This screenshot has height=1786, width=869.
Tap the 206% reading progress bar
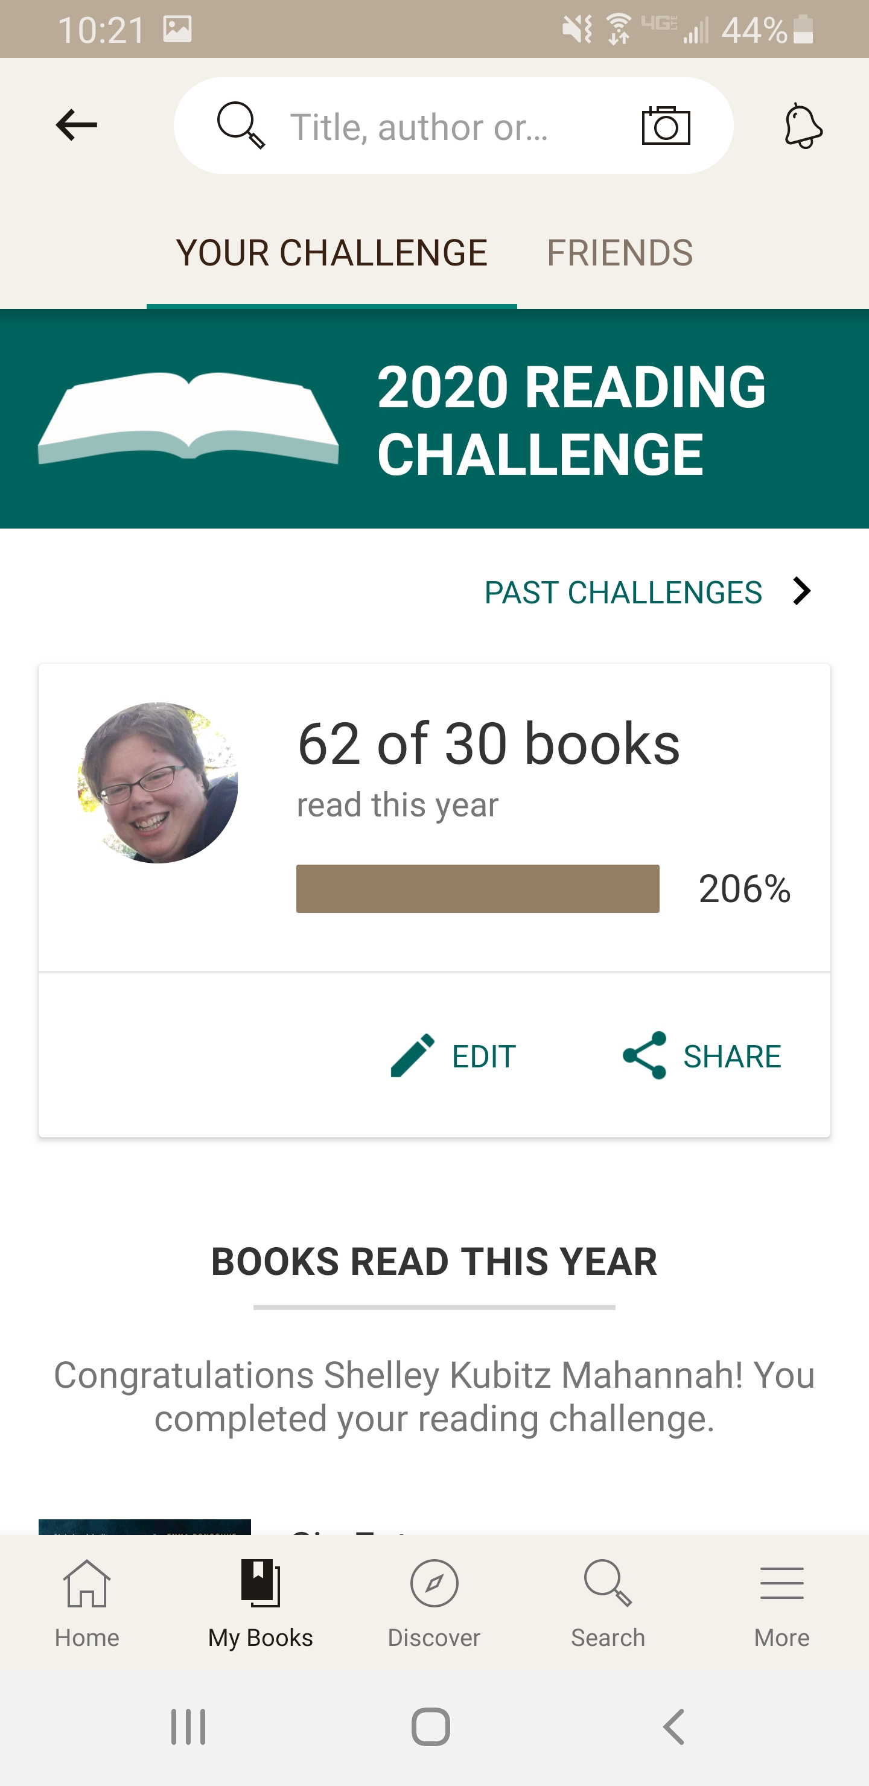pos(477,888)
